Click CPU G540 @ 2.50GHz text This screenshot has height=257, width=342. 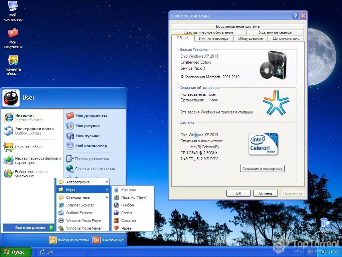199,153
